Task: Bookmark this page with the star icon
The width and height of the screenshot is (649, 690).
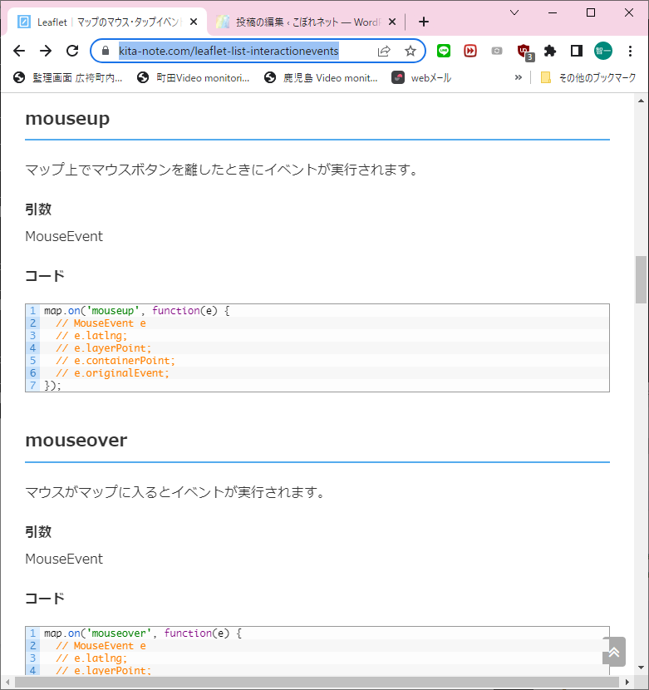Action: tap(411, 51)
